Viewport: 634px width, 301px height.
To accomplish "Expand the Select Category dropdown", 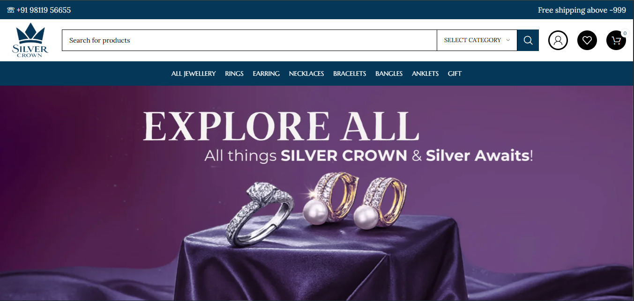I will tap(477, 40).
